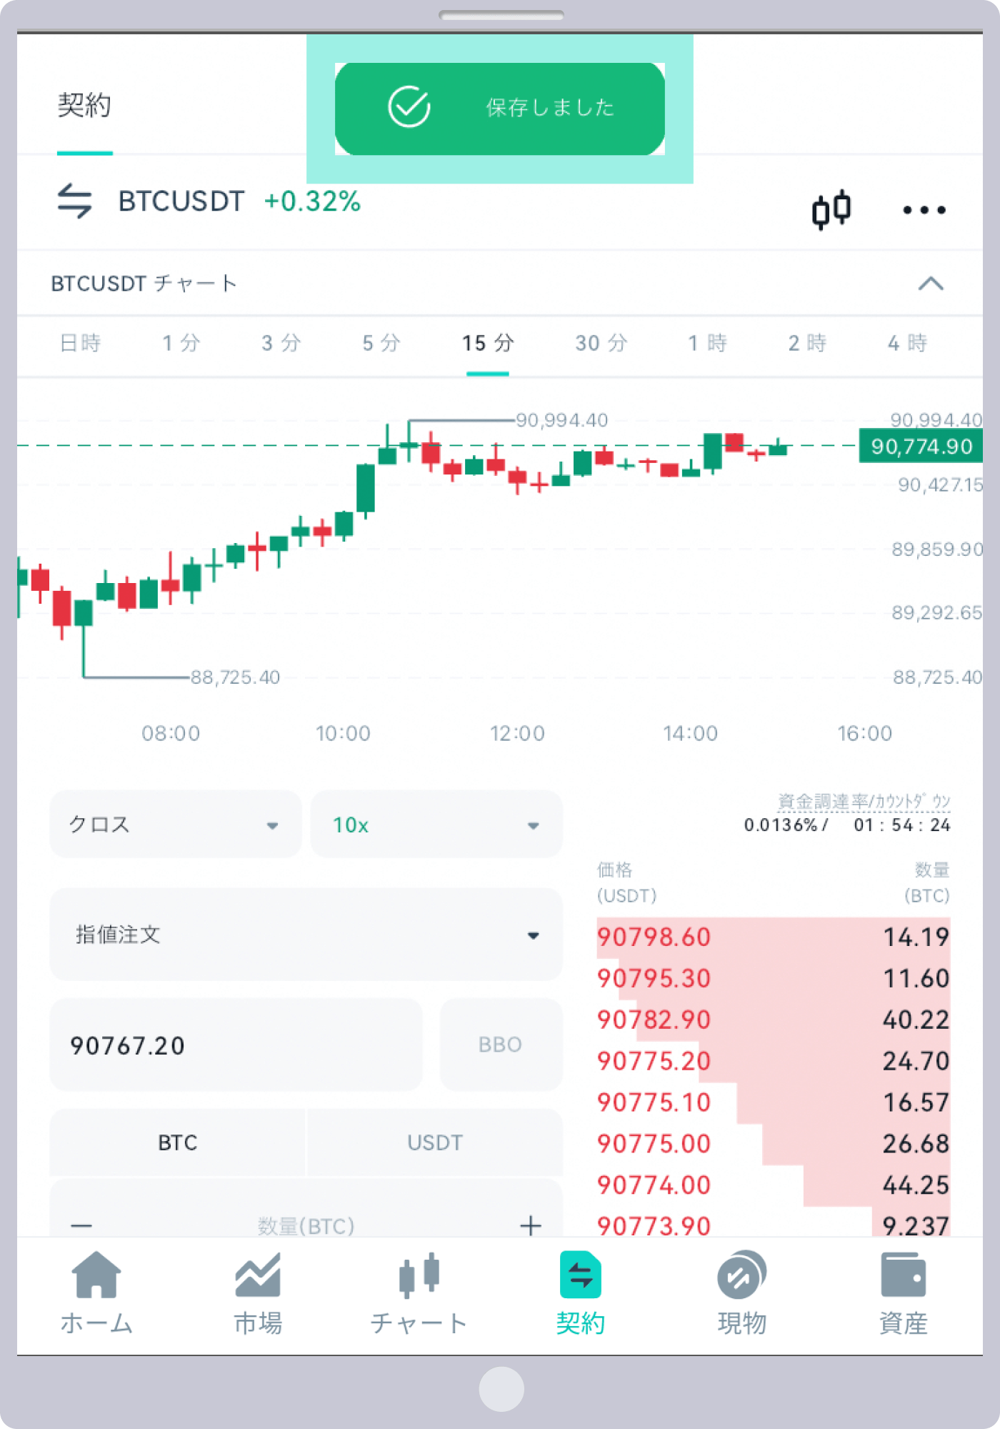Select BTC as quantity unit
This screenshot has width=1000, height=1429.
(x=178, y=1142)
